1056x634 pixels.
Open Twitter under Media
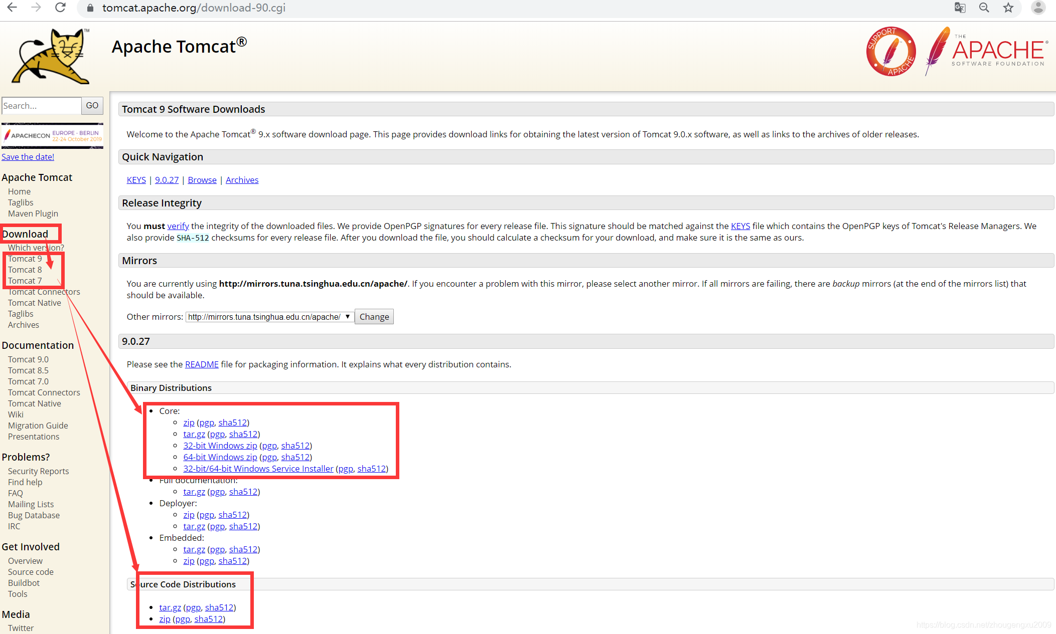(x=21, y=628)
